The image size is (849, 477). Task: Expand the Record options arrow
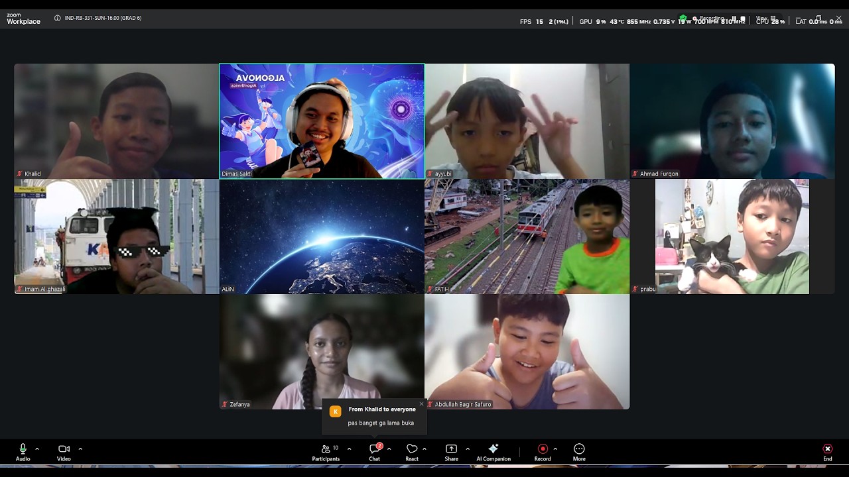click(x=555, y=449)
